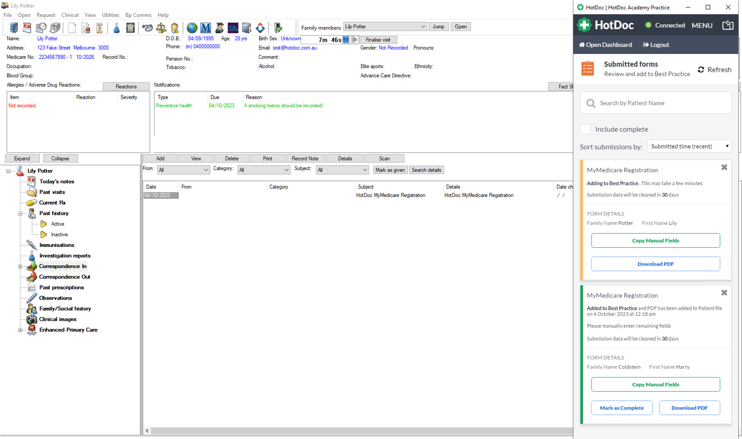
Task: Select Current Rx in patient tree
Action: [x=52, y=203]
